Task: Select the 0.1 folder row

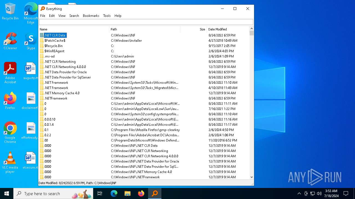Action: pos(144,130)
